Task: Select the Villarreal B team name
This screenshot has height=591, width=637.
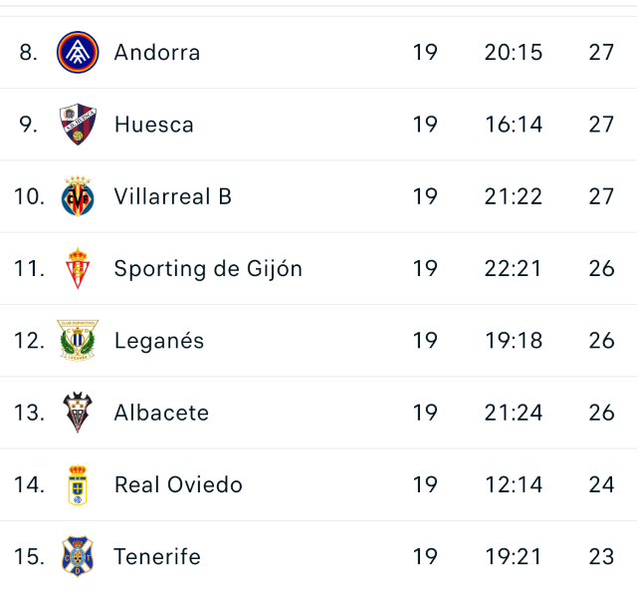Action: (173, 196)
